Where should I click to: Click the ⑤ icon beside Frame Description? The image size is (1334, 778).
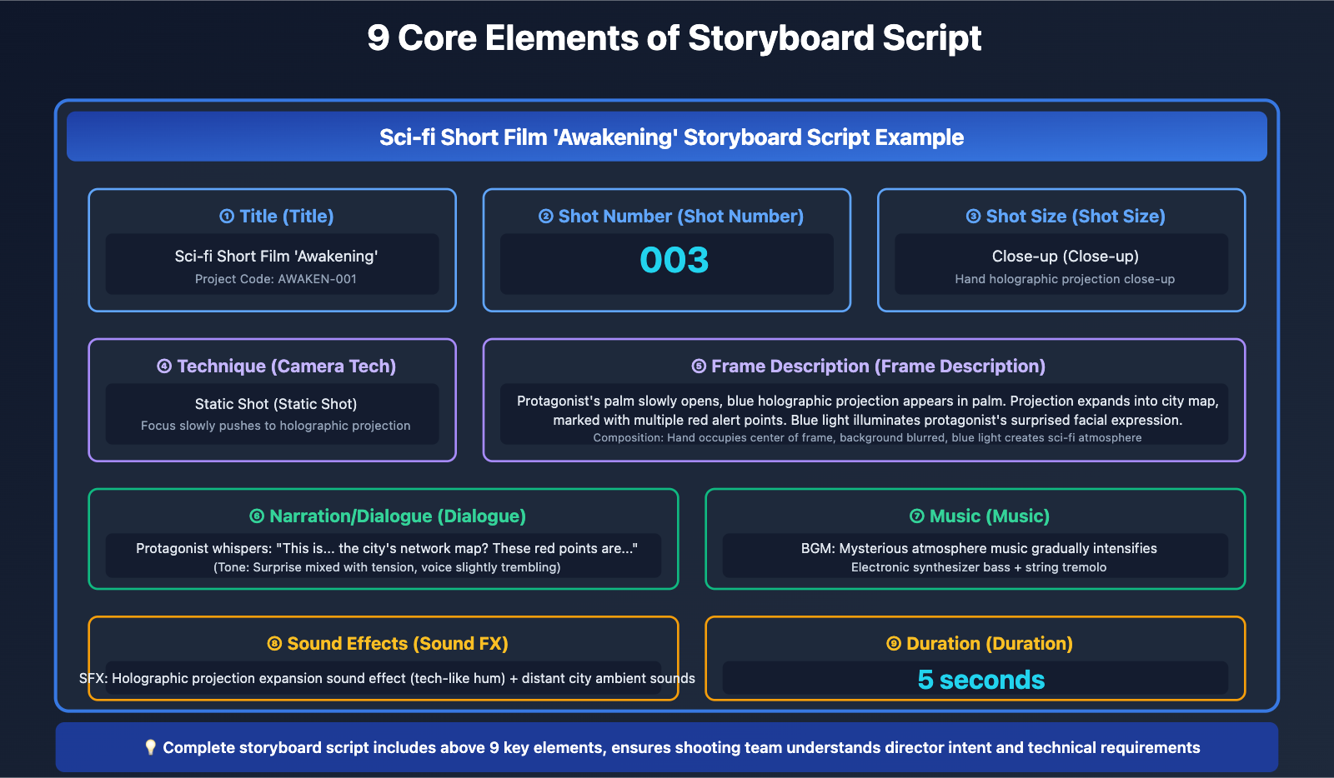[700, 366]
